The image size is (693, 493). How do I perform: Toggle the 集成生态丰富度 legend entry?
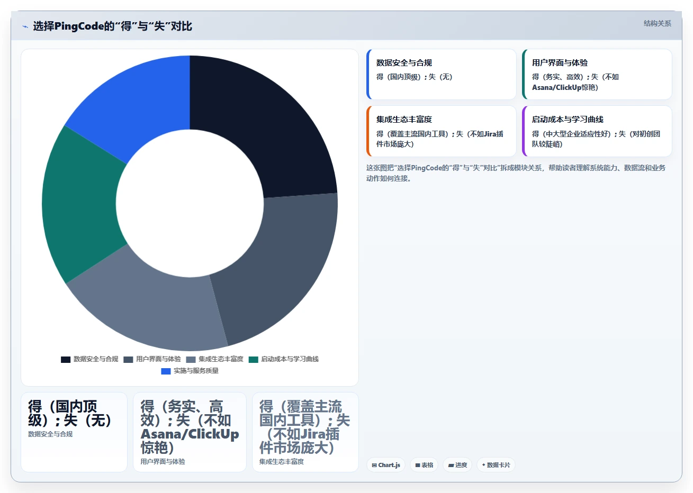coord(214,359)
